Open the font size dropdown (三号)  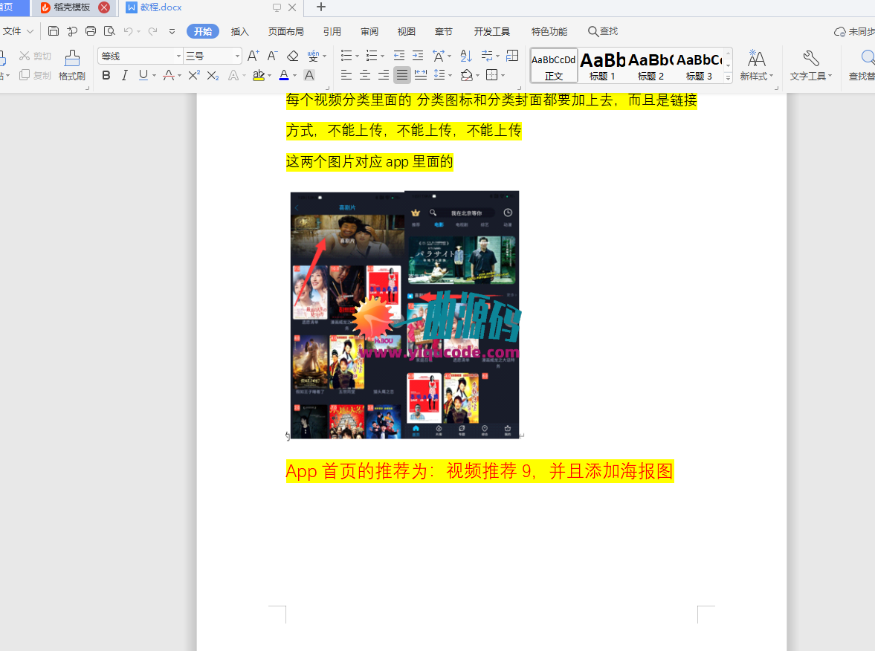238,56
